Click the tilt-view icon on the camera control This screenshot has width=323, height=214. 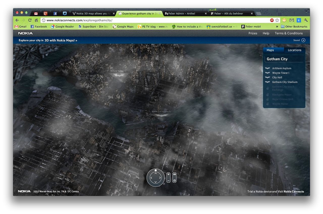(174, 174)
